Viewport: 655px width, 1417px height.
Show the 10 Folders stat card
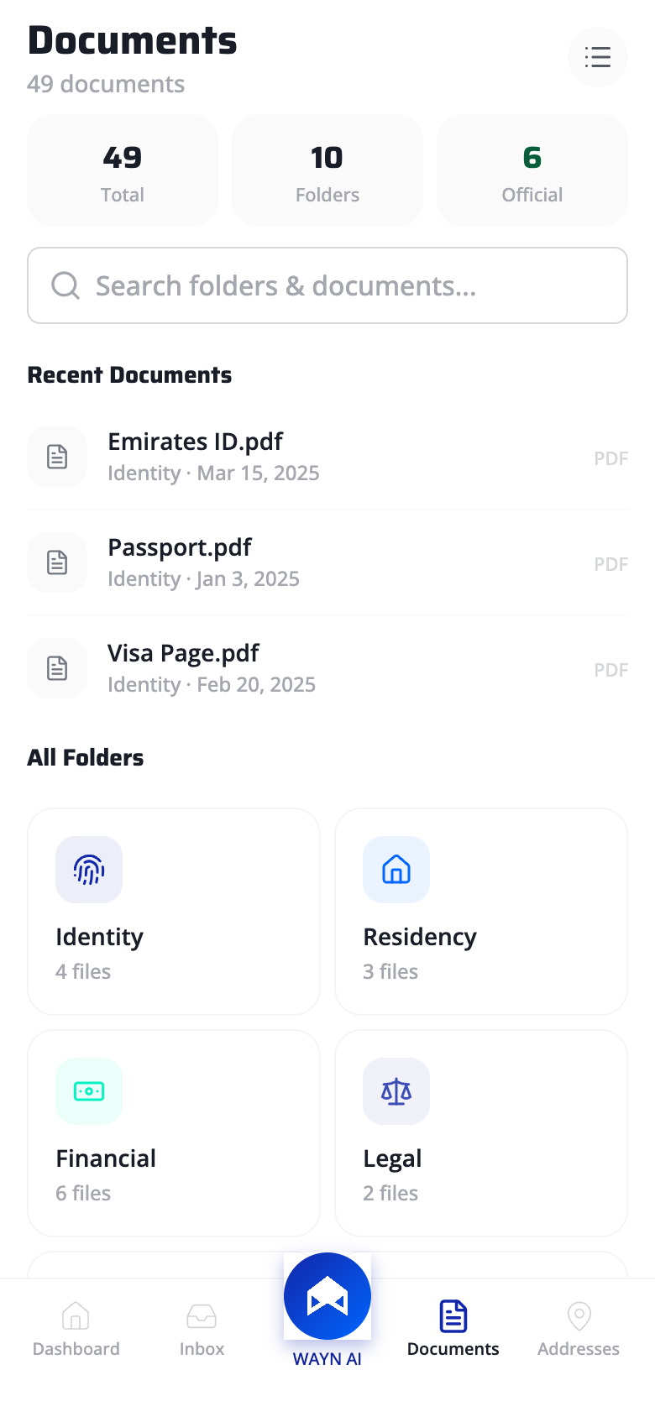(x=327, y=171)
